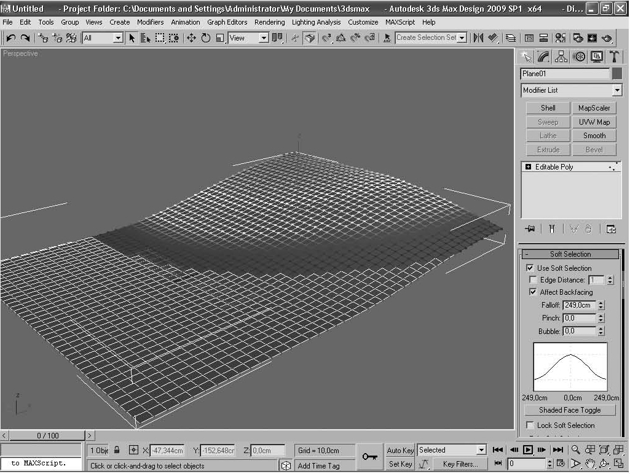Open the Rendering menu
This screenshot has height=474, width=630.
269,22
